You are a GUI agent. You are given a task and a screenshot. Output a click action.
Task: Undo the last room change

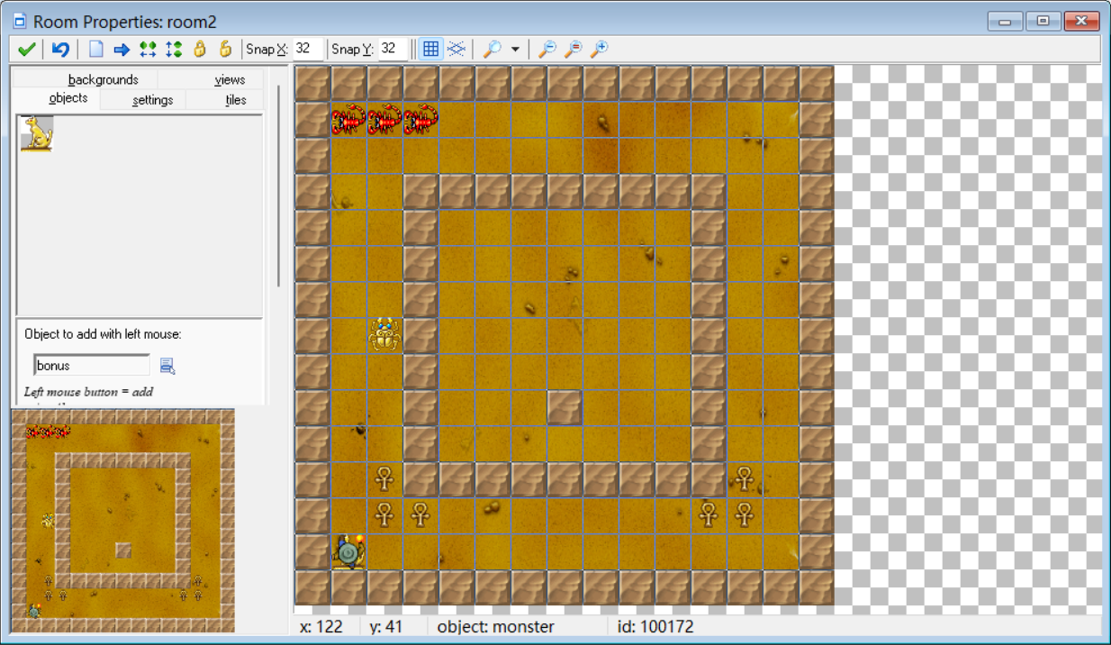(60, 50)
